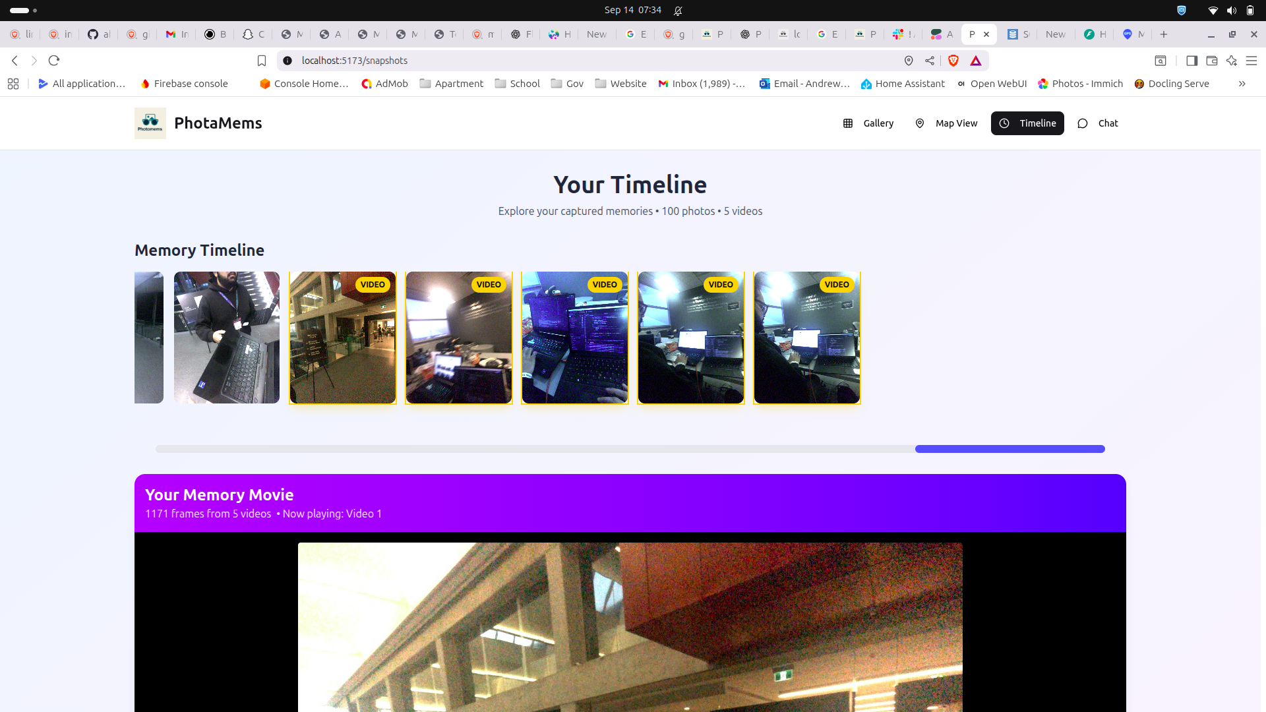Image resolution: width=1266 pixels, height=712 pixels.
Task: Select the man holding laptop photo thumbnail
Action: [x=226, y=338]
